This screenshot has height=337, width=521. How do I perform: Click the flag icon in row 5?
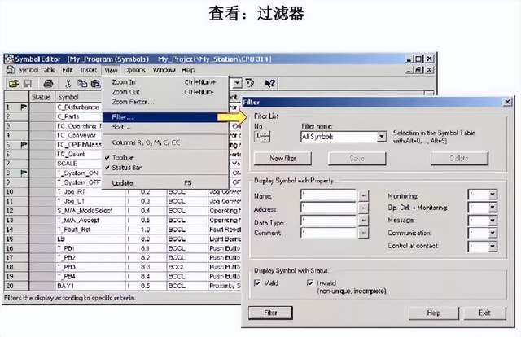click(24, 145)
